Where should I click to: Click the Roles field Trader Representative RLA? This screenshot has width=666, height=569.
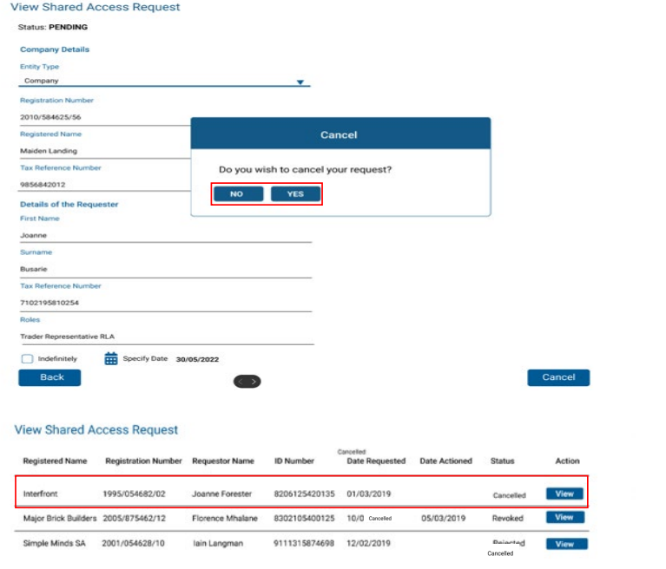click(165, 336)
